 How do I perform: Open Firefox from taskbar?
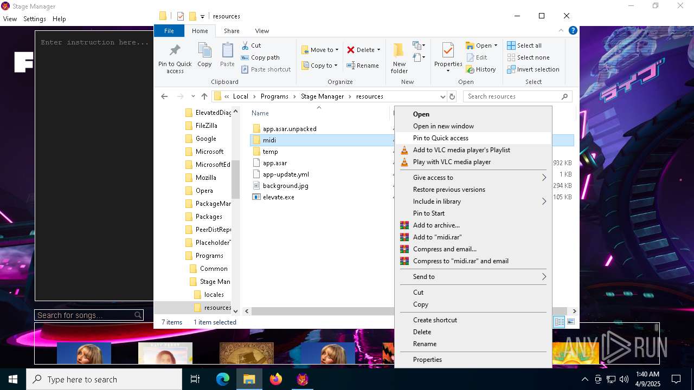click(276, 379)
